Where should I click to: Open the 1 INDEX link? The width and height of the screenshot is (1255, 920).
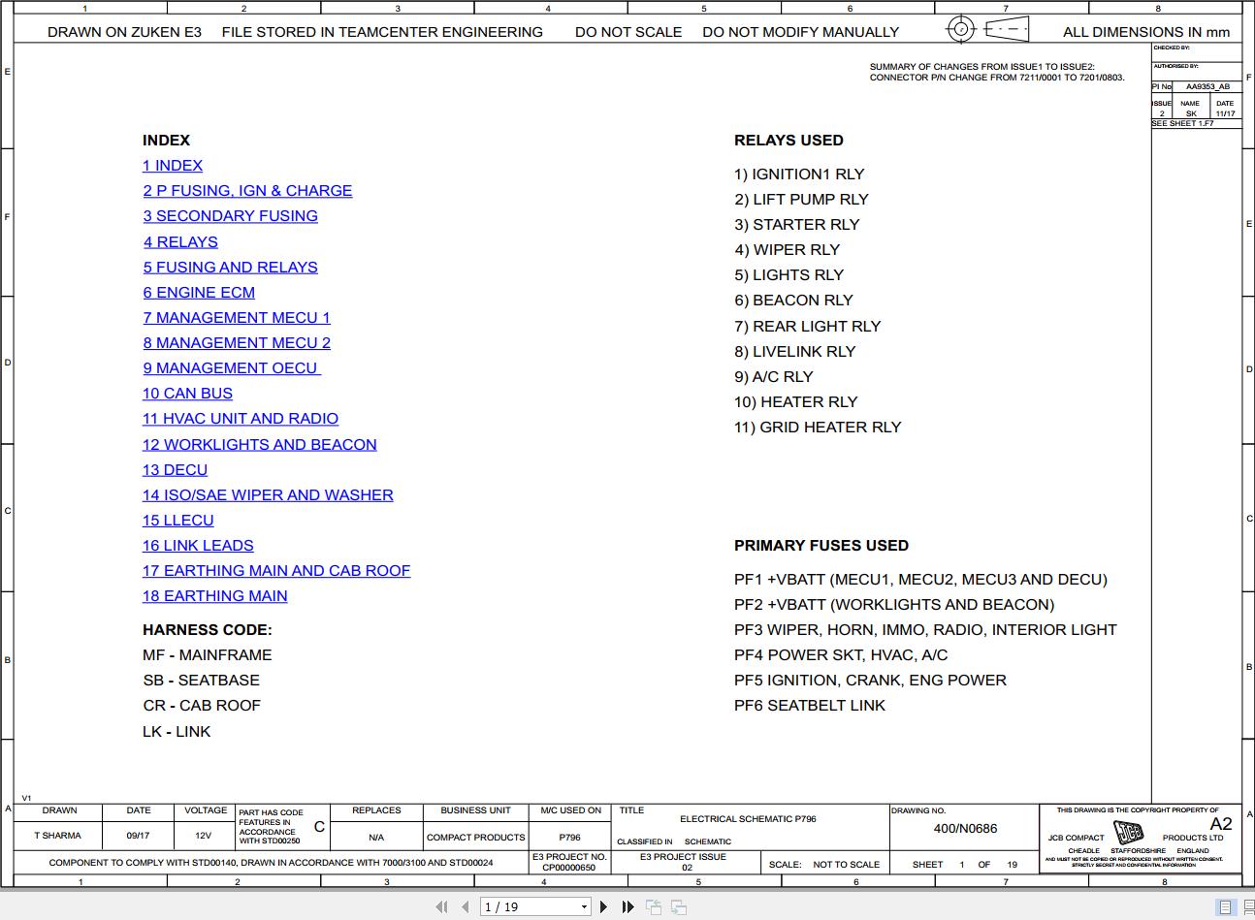[x=173, y=166]
